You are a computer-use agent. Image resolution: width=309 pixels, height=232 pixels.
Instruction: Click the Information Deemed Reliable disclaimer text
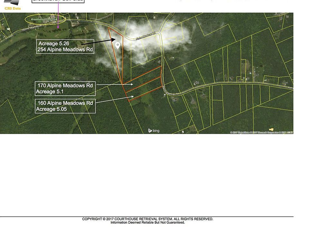147,223
